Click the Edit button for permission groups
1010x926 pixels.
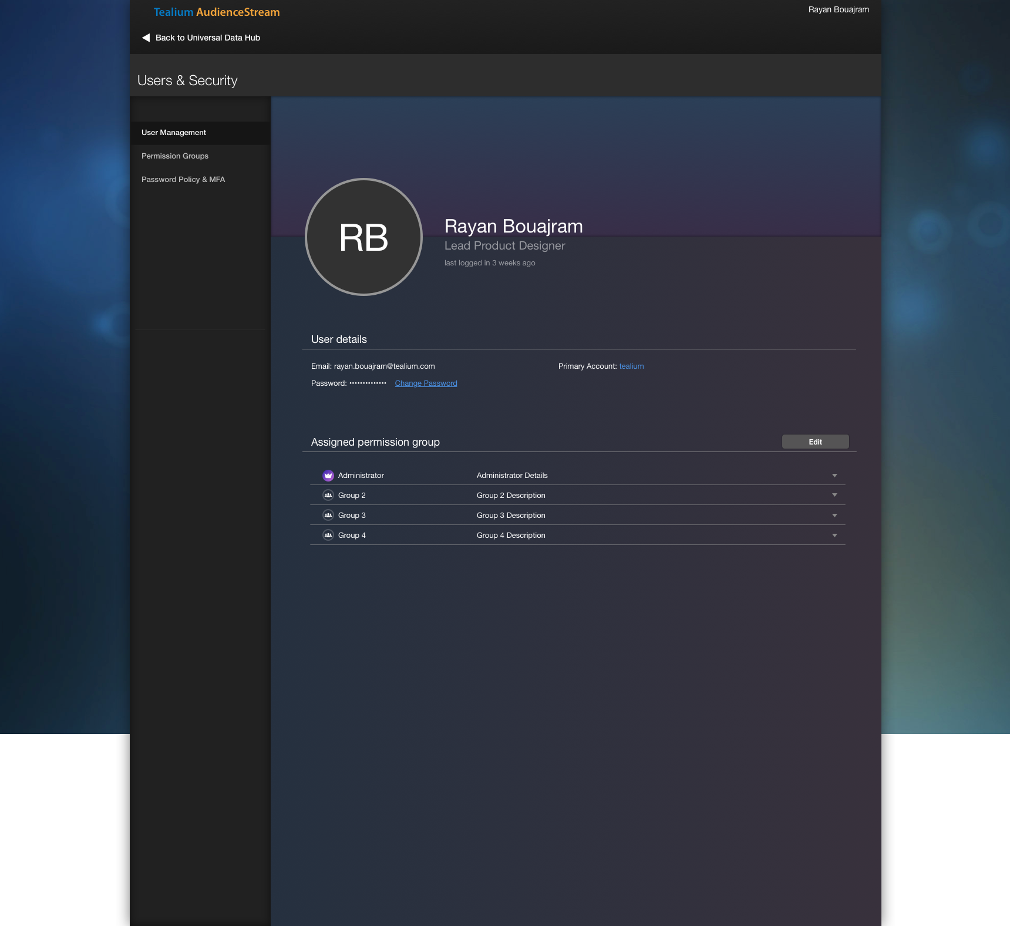816,441
